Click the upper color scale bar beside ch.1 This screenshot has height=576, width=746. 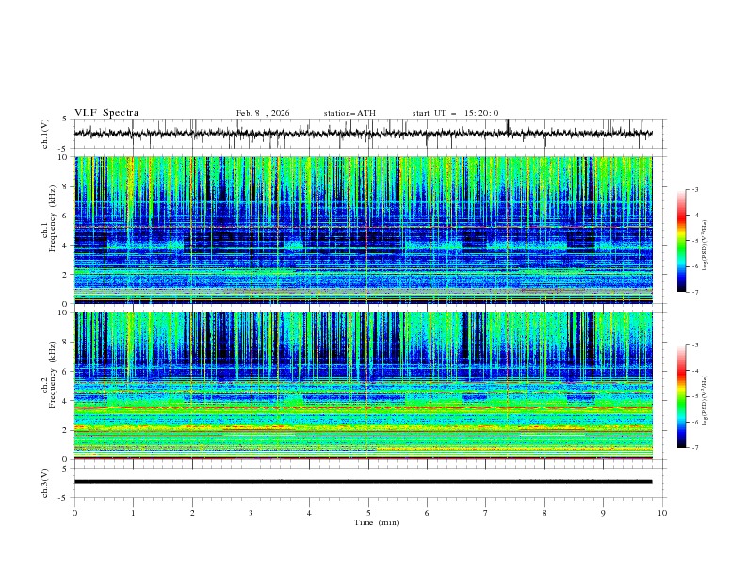(682, 240)
